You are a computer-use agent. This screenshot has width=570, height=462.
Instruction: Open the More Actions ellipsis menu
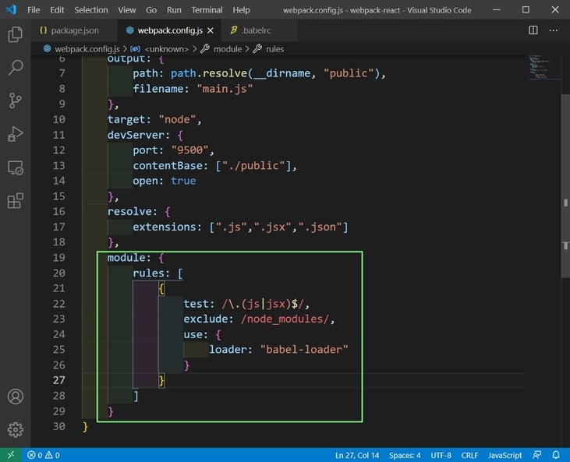tap(554, 30)
